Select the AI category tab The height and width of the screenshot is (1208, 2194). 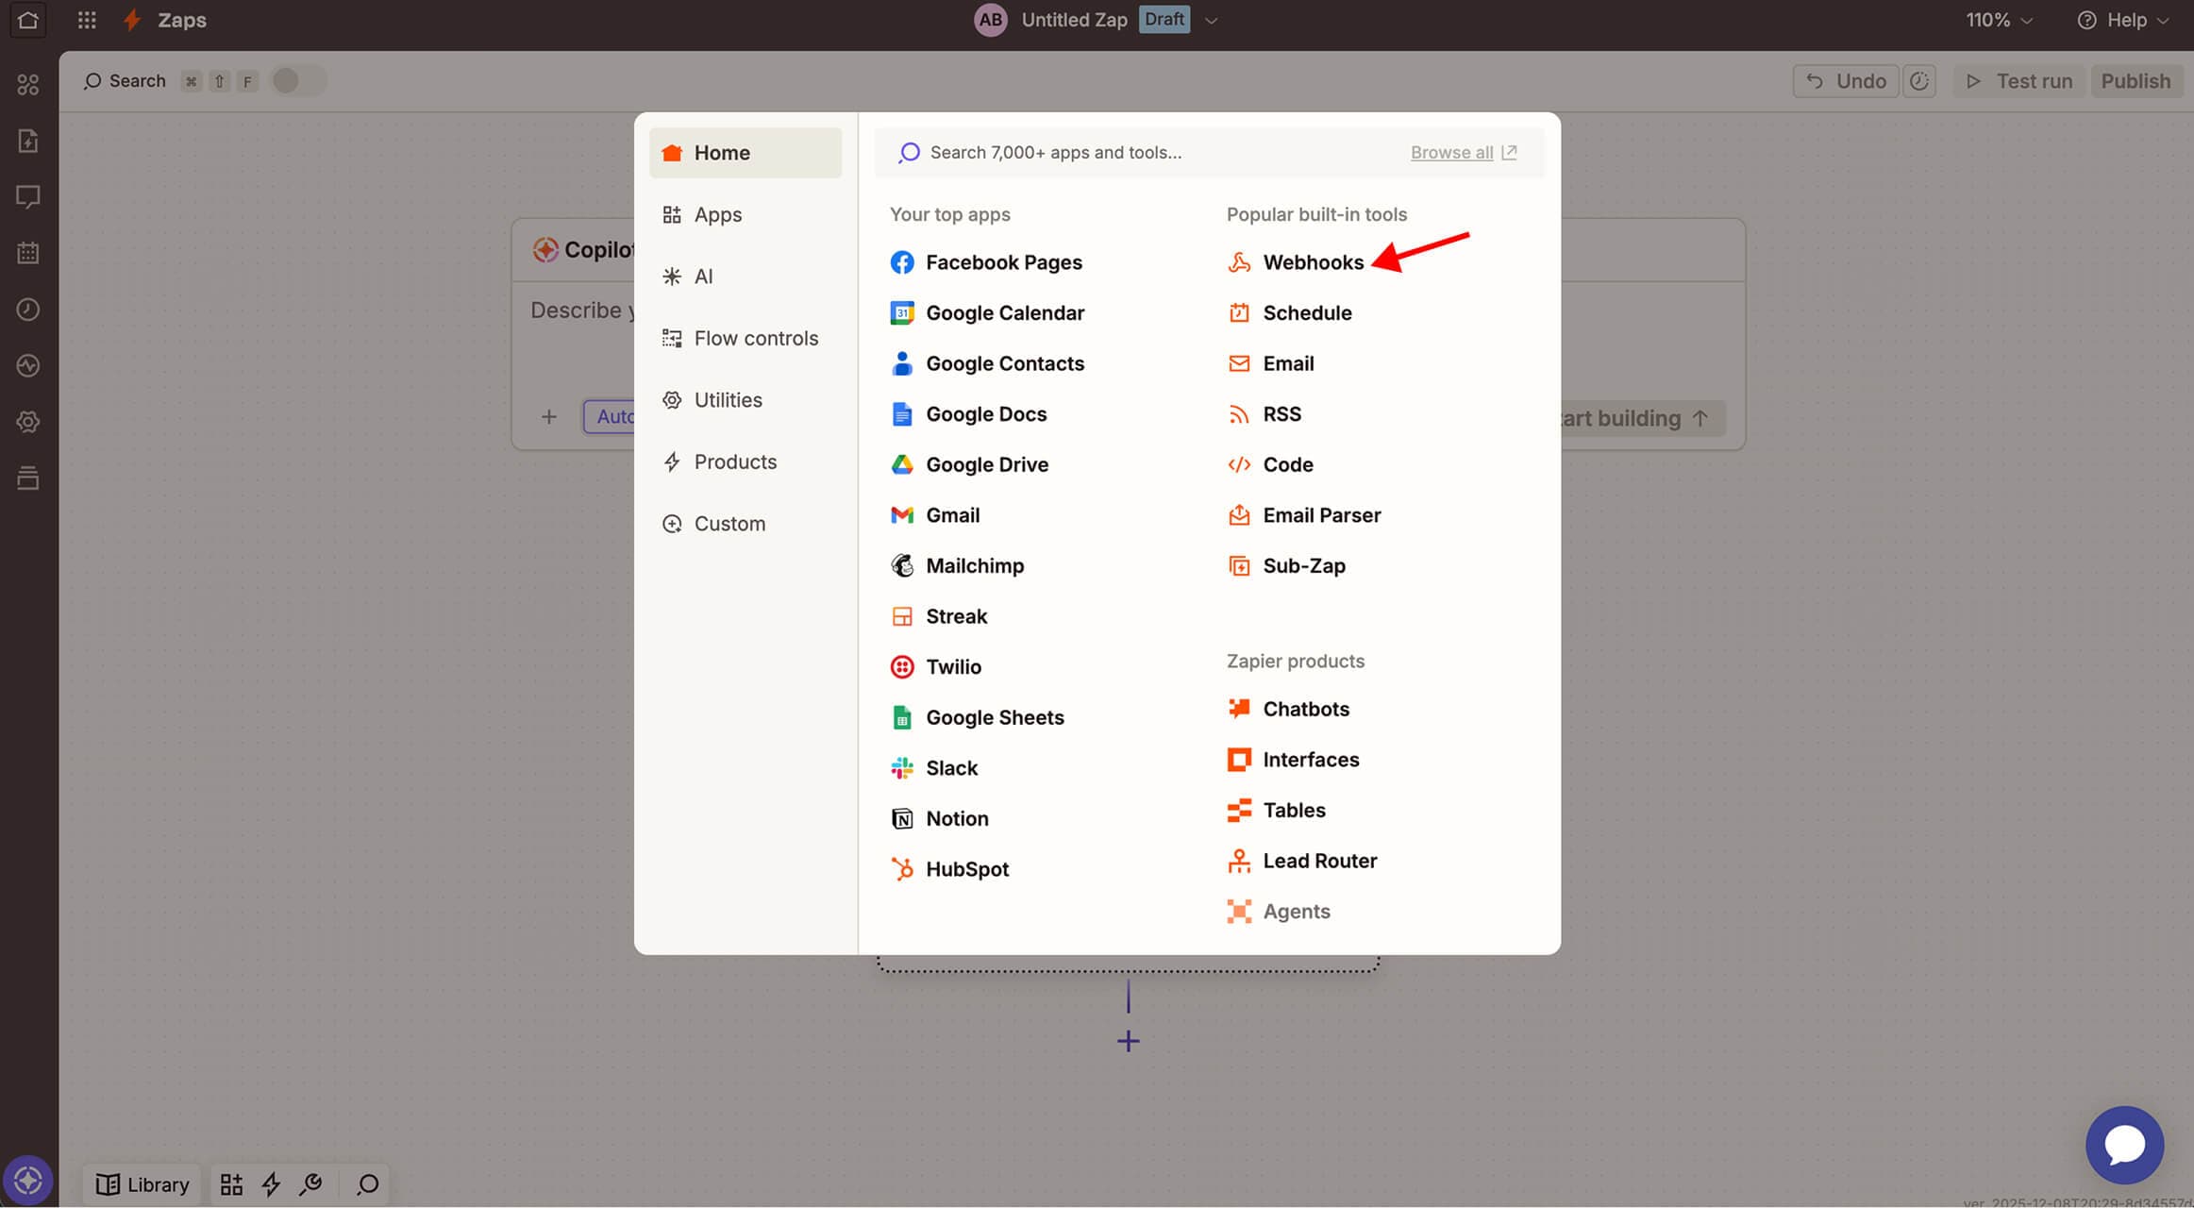point(702,277)
